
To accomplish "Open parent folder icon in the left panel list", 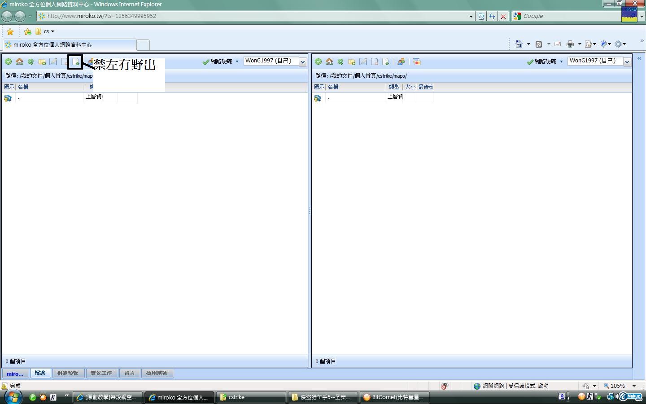I will coord(8,98).
